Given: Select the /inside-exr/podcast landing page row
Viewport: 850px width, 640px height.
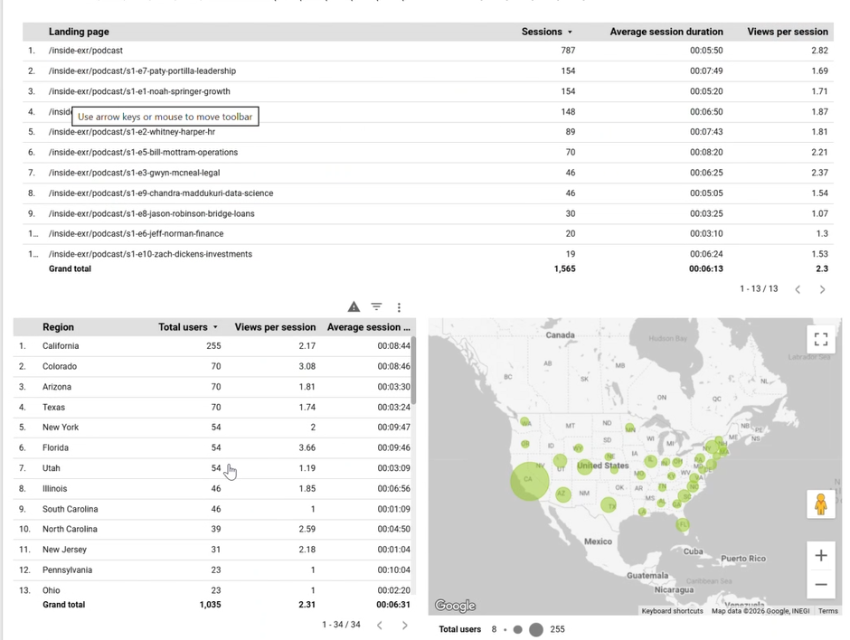Looking at the screenshot, I should (428, 51).
